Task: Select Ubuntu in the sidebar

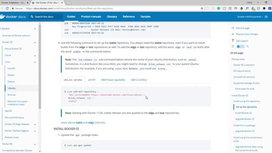Action: 12,88
